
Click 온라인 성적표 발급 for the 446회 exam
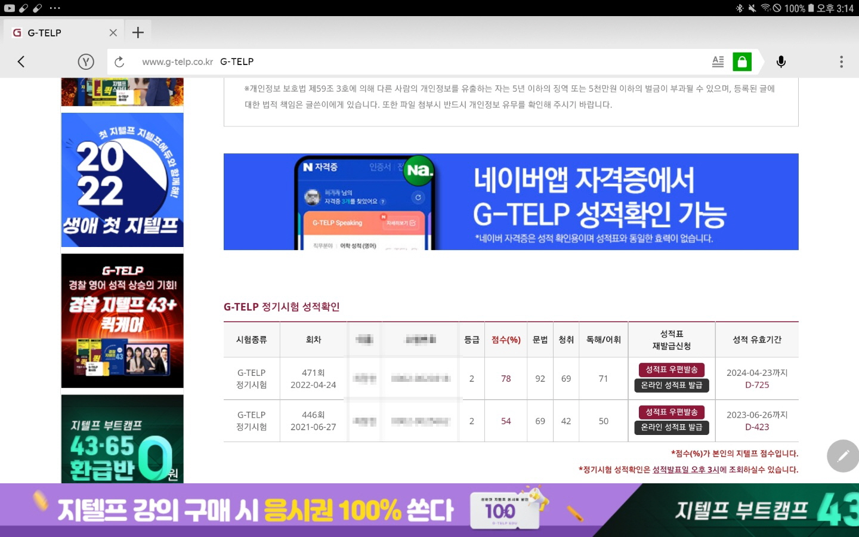click(x=671, y=427)
